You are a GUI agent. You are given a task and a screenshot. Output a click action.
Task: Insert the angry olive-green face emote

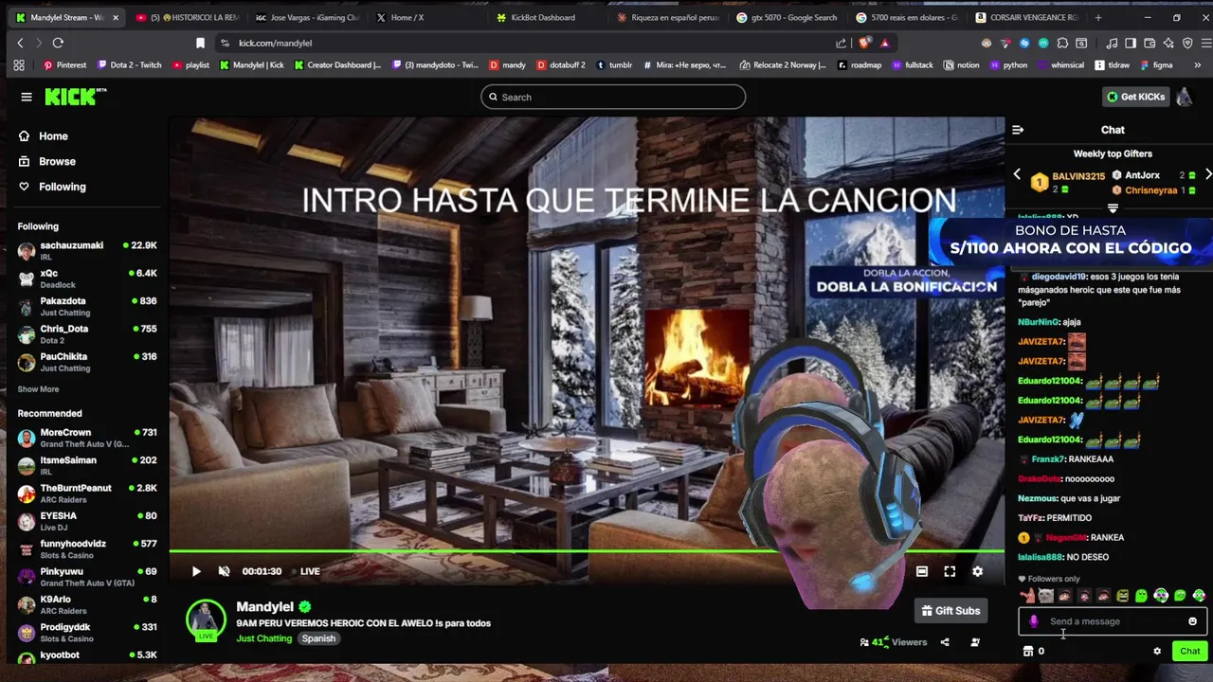tap(1123, 596)
